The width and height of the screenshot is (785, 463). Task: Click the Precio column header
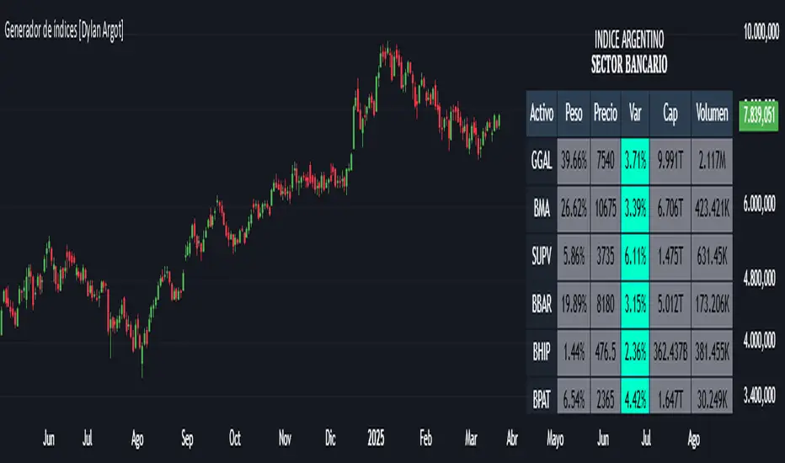click(605, 114)
